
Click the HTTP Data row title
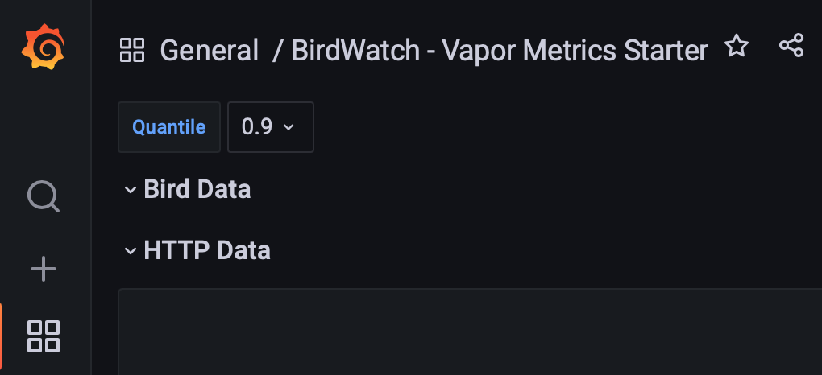tap(207, 250)
